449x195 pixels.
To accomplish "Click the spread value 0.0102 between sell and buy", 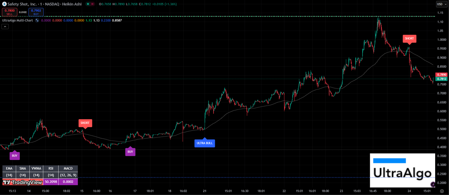I will coord(23,12).
